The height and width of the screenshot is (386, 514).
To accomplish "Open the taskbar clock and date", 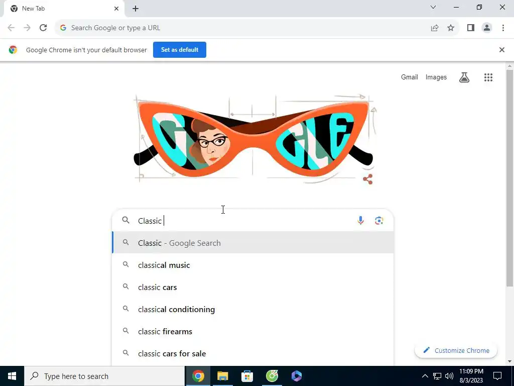I will (x=471, y=376).
